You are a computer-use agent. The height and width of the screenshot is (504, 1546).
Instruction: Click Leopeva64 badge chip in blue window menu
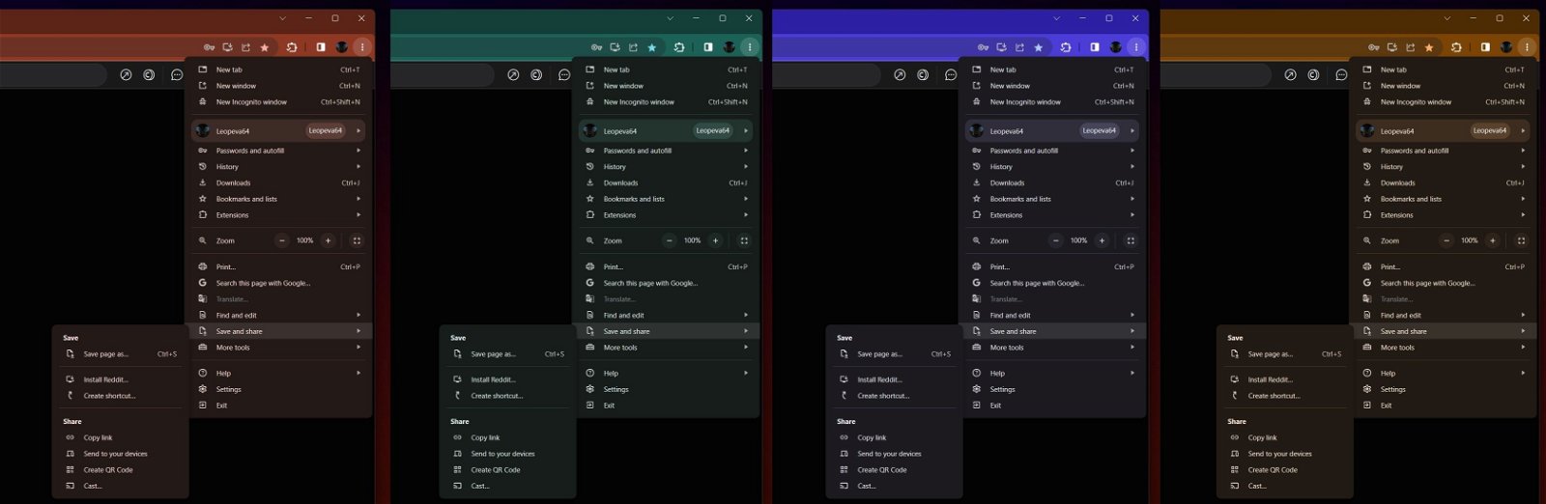coord(1100,130)
